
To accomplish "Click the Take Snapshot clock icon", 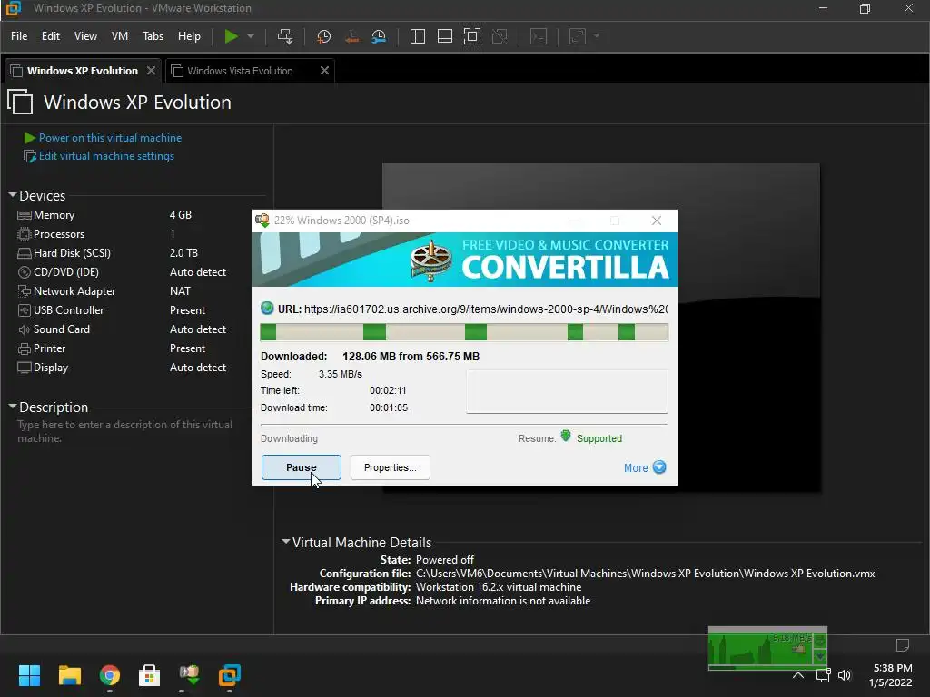I will [x=324, y=36].
